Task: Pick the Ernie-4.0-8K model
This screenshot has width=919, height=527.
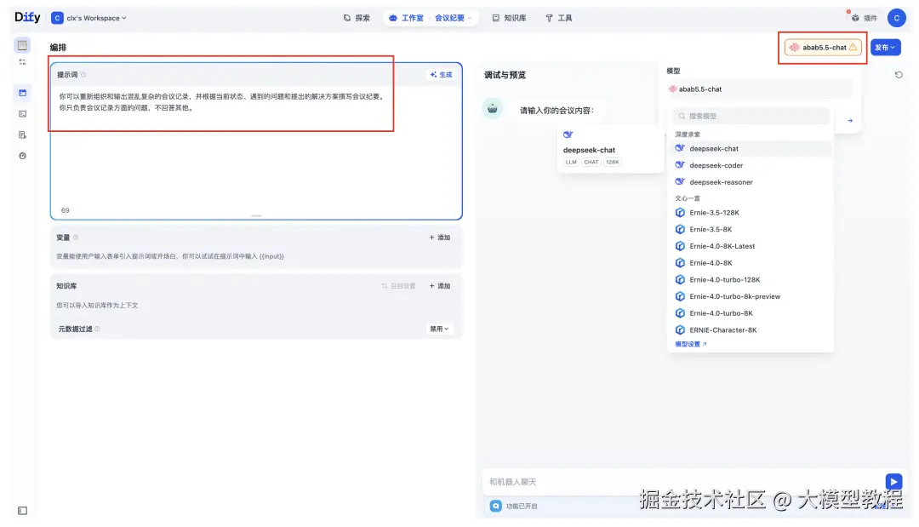Action: pos(751,262)
